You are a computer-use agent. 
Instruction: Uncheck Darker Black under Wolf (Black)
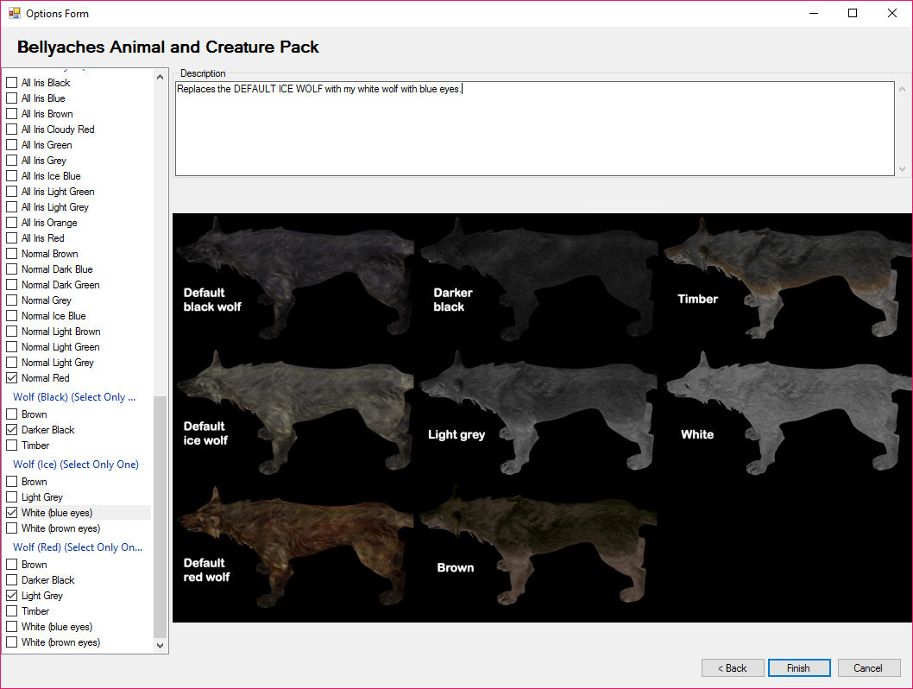click(11, 430)
